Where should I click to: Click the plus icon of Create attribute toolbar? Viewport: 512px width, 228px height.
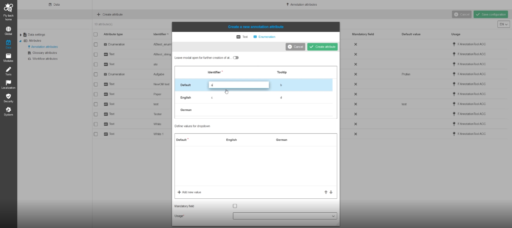tap(99, 15)
